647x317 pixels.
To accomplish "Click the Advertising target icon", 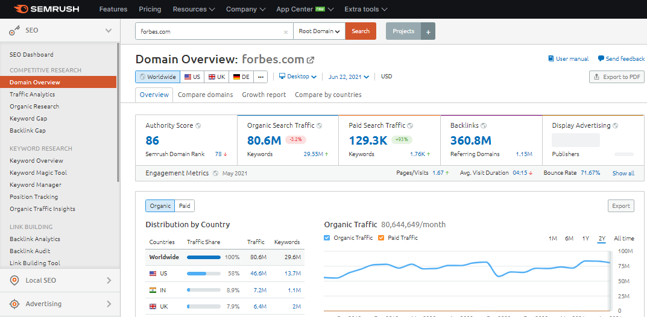I will click(x=14, y=304).
